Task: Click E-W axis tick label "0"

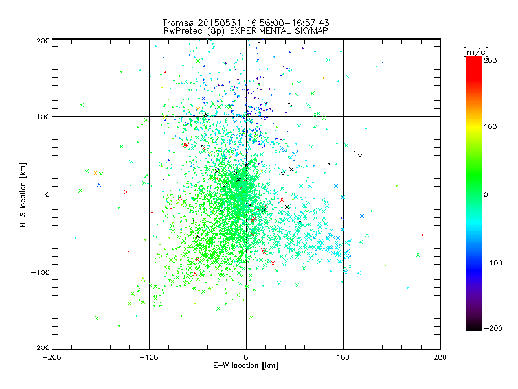Action: click(x=246, y=357)
